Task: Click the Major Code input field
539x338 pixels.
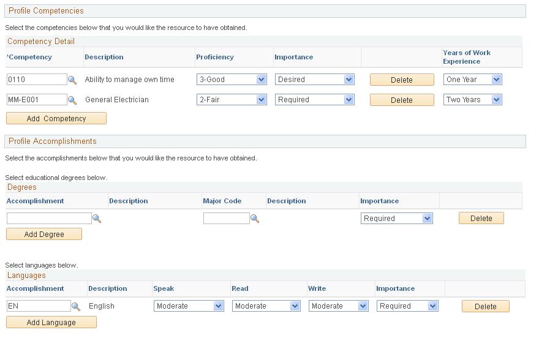Action: [227, 219]
